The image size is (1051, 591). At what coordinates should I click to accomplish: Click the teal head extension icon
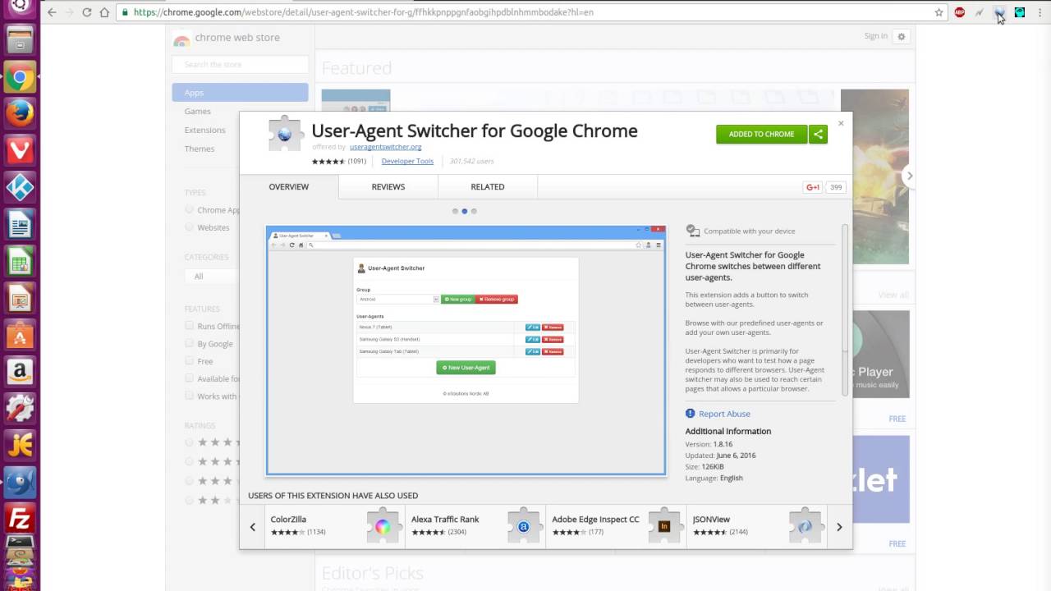(x=1019, y=12)
